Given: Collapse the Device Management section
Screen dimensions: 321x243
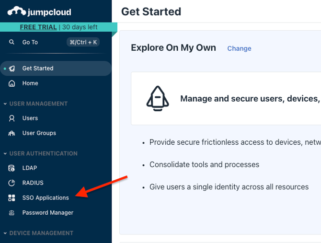Looking at the screenshot, I should [5, 233].
